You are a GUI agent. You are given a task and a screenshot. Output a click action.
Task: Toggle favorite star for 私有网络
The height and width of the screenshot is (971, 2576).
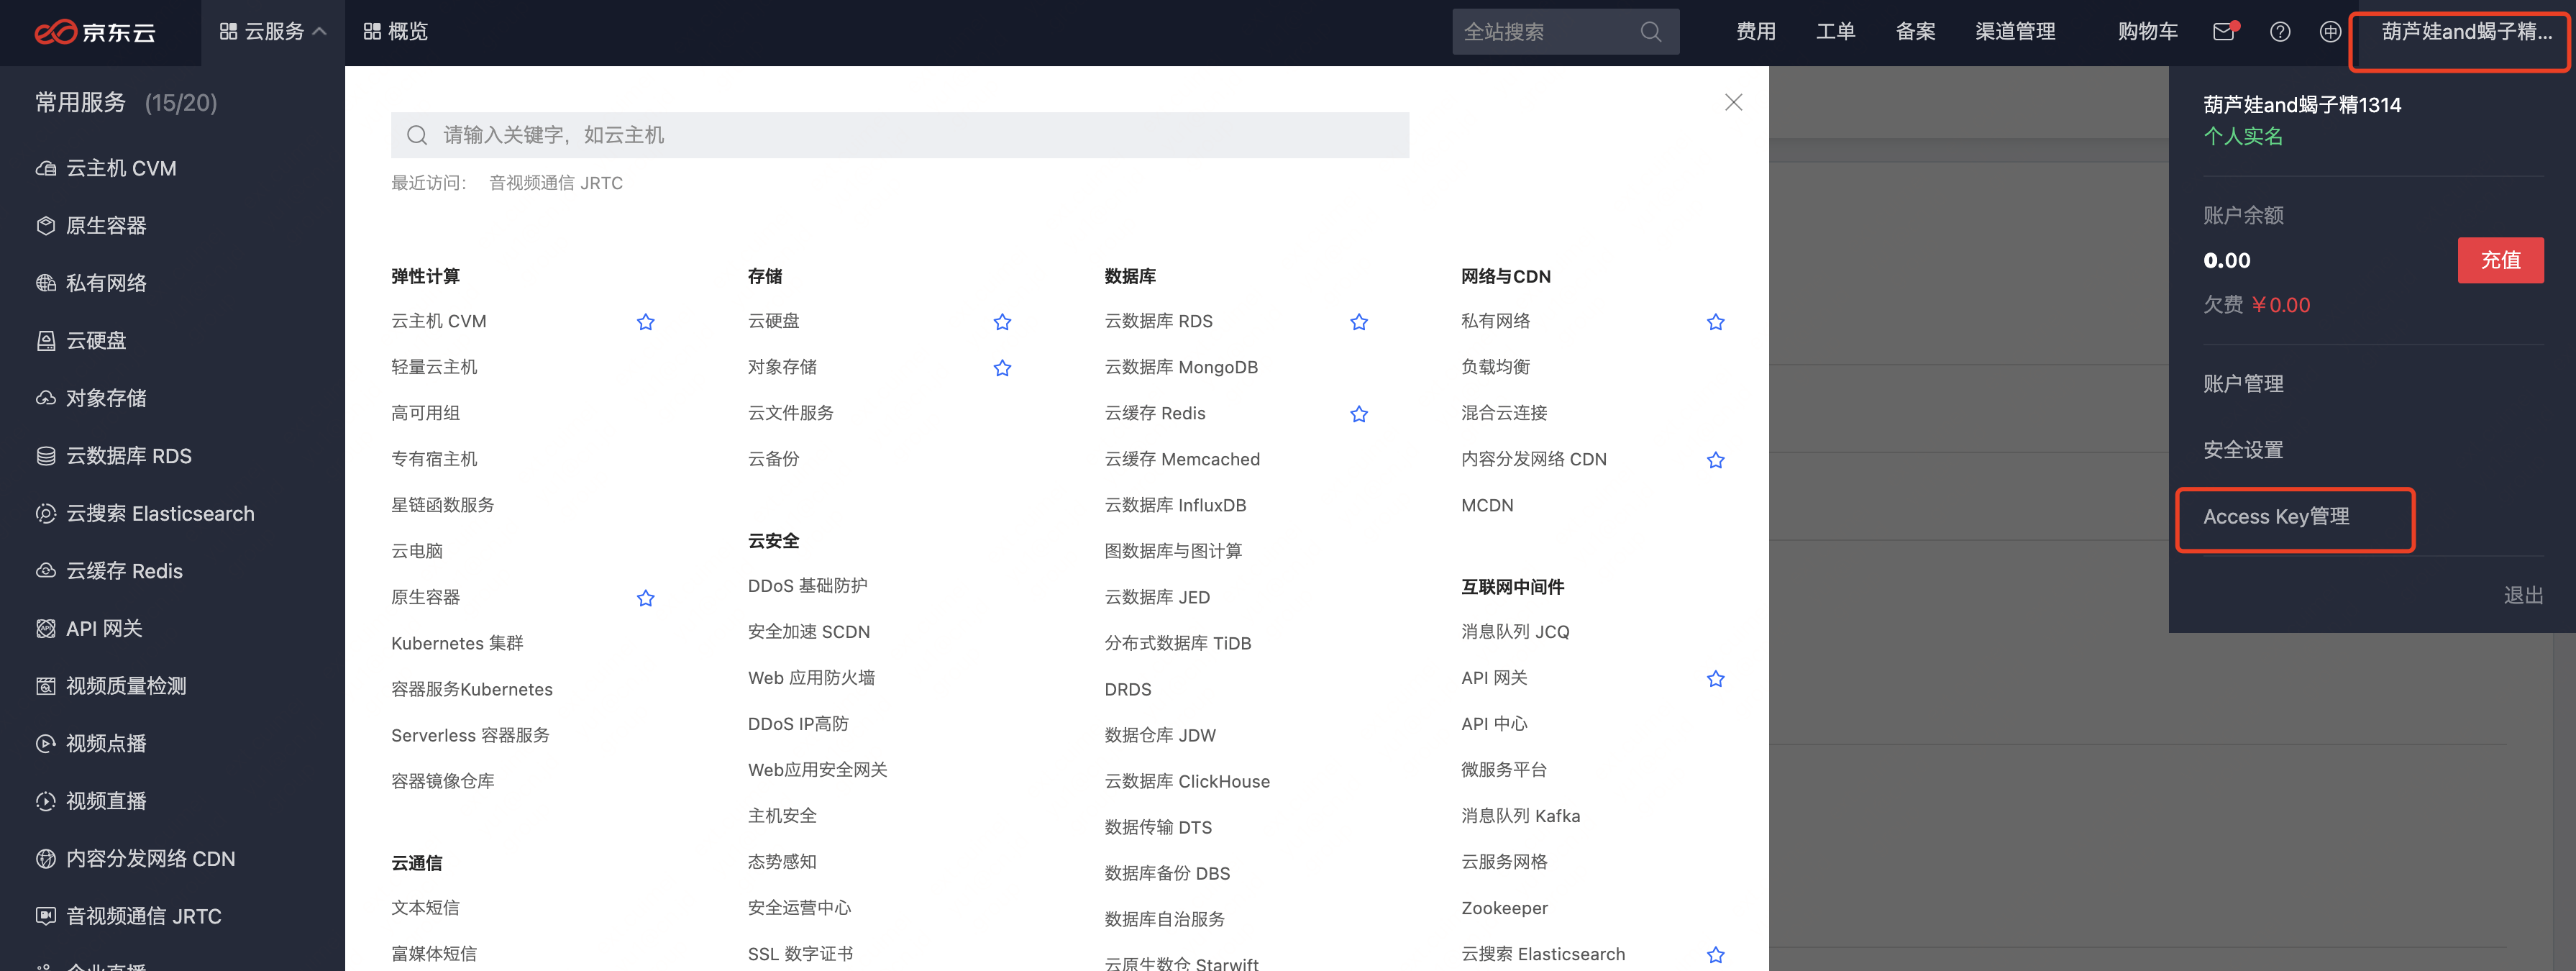point(1716,322)
